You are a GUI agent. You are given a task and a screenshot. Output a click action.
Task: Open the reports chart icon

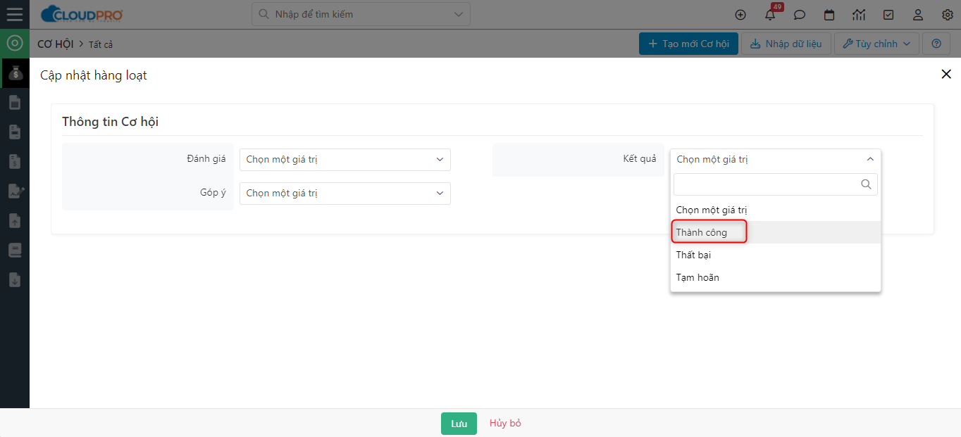859,15
